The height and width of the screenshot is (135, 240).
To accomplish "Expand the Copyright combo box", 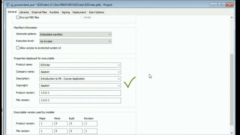I will point(118,86).
